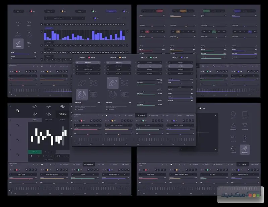Toggle the vector pad On switch

click(201, 108)
